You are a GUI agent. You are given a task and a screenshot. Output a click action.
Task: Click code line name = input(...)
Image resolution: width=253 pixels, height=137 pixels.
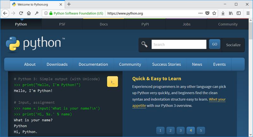click(57, 108)
